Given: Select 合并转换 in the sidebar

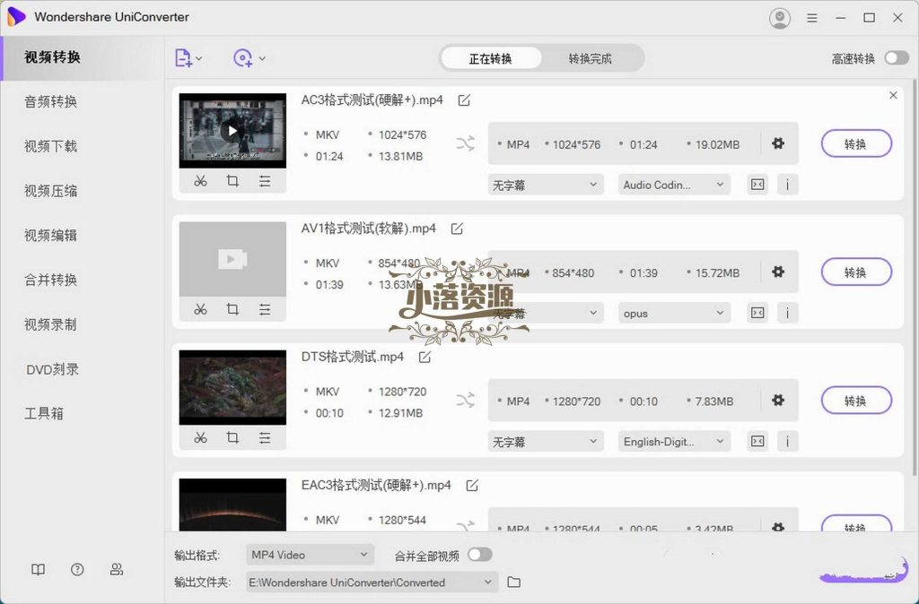Looking at the screenshot, I should [51, 280].
